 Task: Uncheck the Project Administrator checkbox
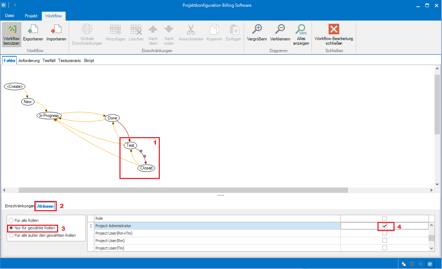click(x=385, y=226)
